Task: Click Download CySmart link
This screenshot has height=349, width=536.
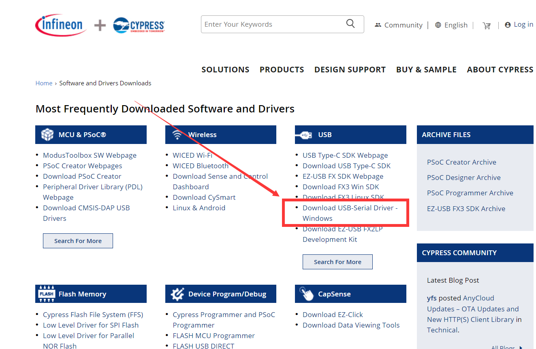Action: click(x=204, y=197)
